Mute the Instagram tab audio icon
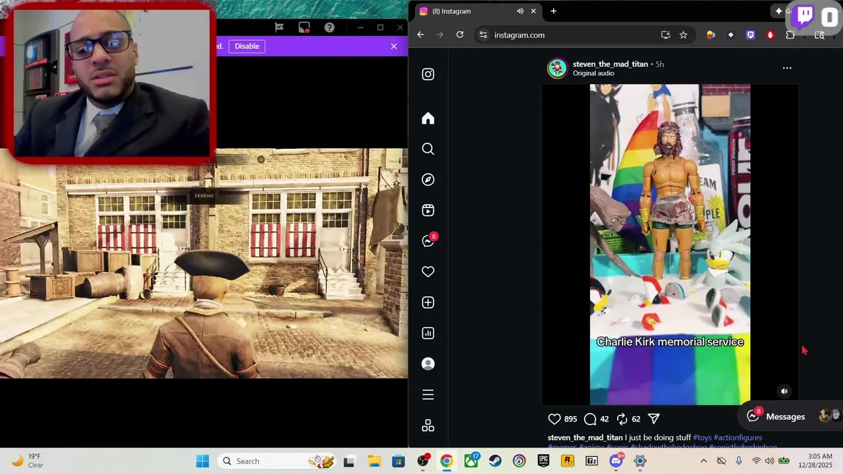The width and height of the screenshot is (843, 474). 520,11
